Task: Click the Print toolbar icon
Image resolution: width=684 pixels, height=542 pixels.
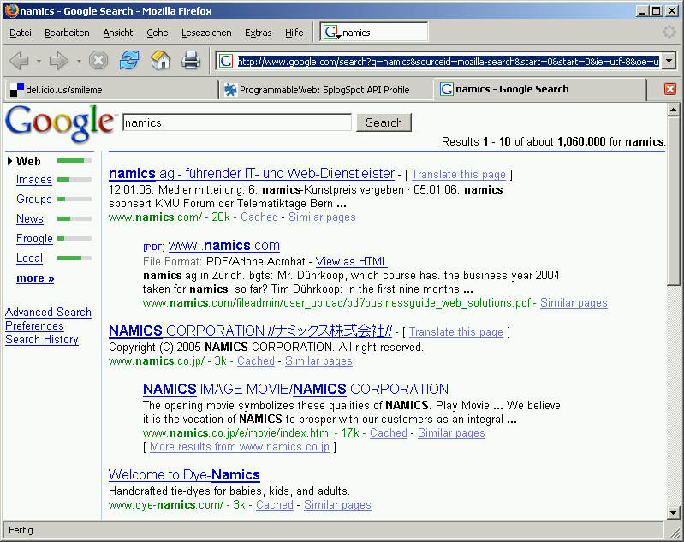Action: (191, 61)
